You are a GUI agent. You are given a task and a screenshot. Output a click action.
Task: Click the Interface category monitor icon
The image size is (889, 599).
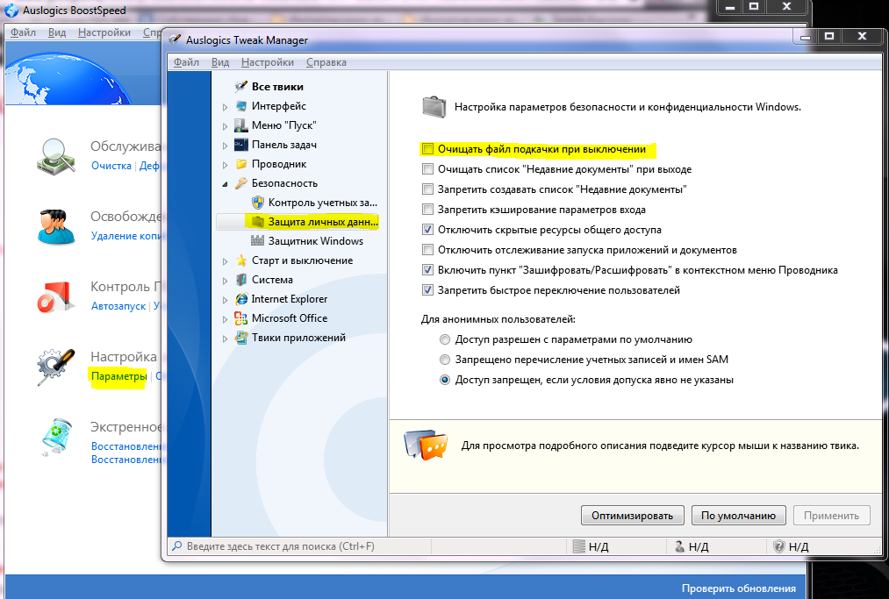pos(241,106)
